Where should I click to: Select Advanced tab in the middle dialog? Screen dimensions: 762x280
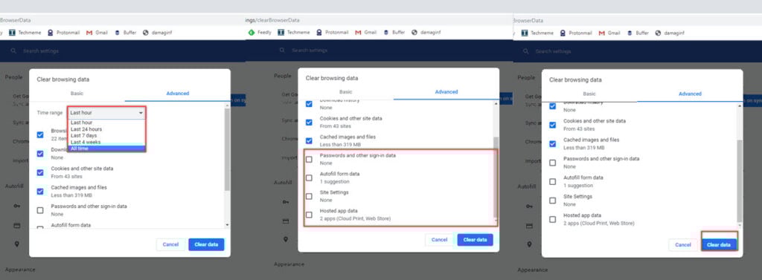446,91
